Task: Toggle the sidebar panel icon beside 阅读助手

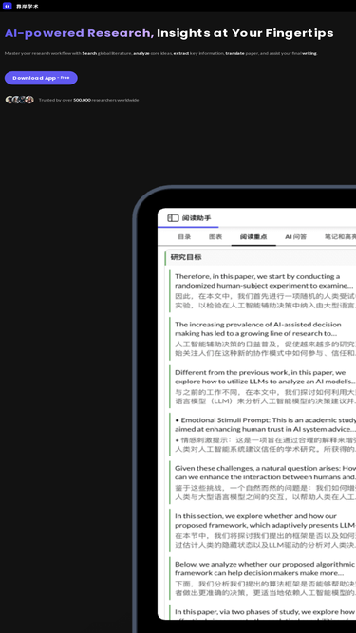Action: click(x=173, y=218)
